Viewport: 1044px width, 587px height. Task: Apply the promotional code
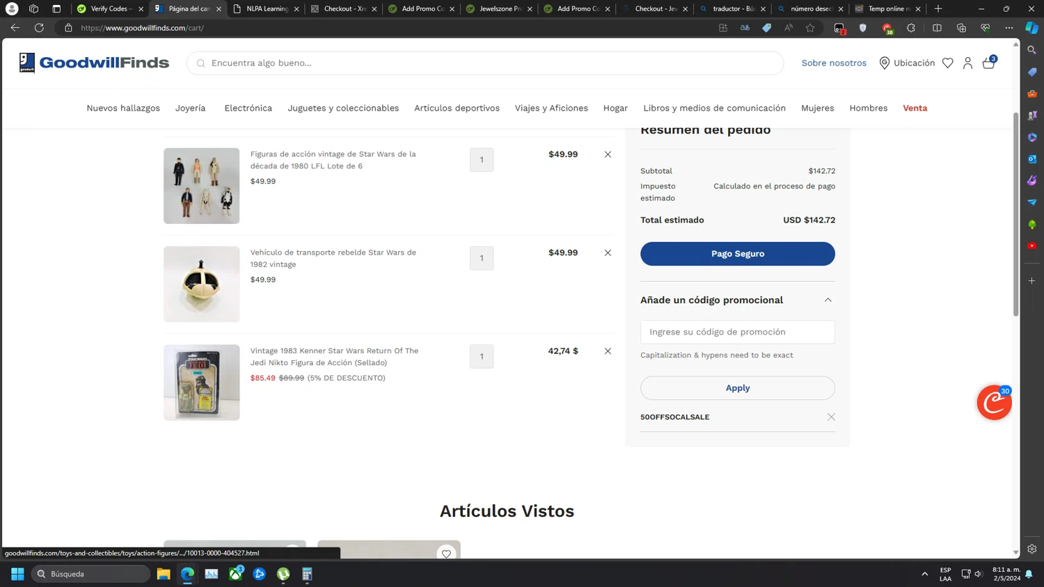(737, 388)
